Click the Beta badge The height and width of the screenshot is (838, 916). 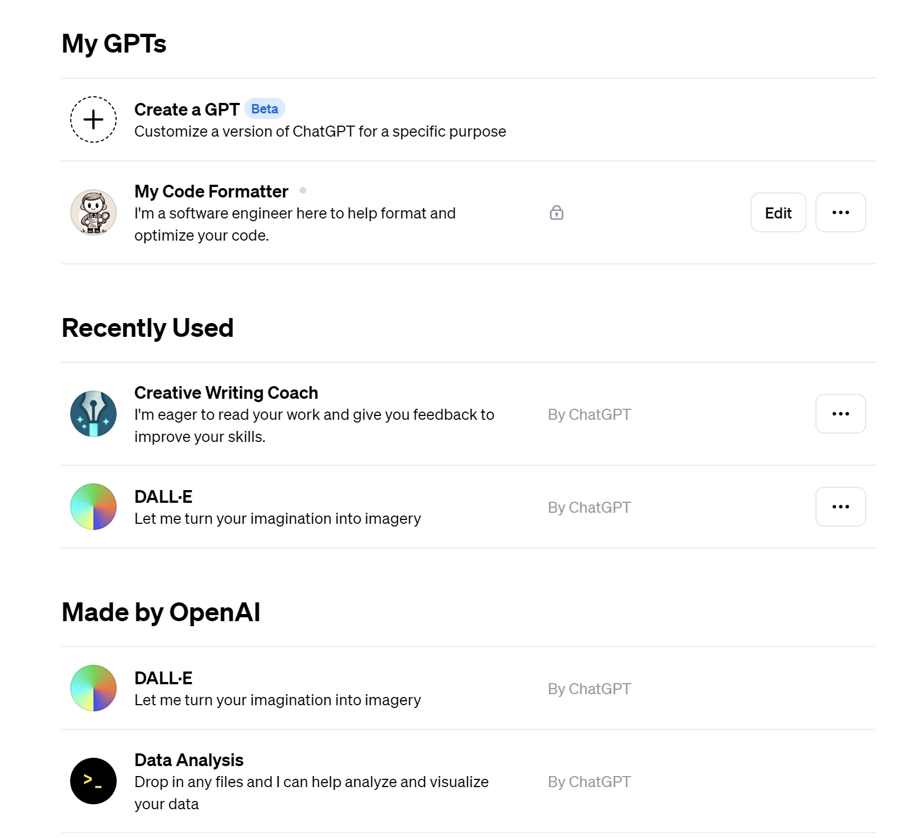[x=264, y=109]
